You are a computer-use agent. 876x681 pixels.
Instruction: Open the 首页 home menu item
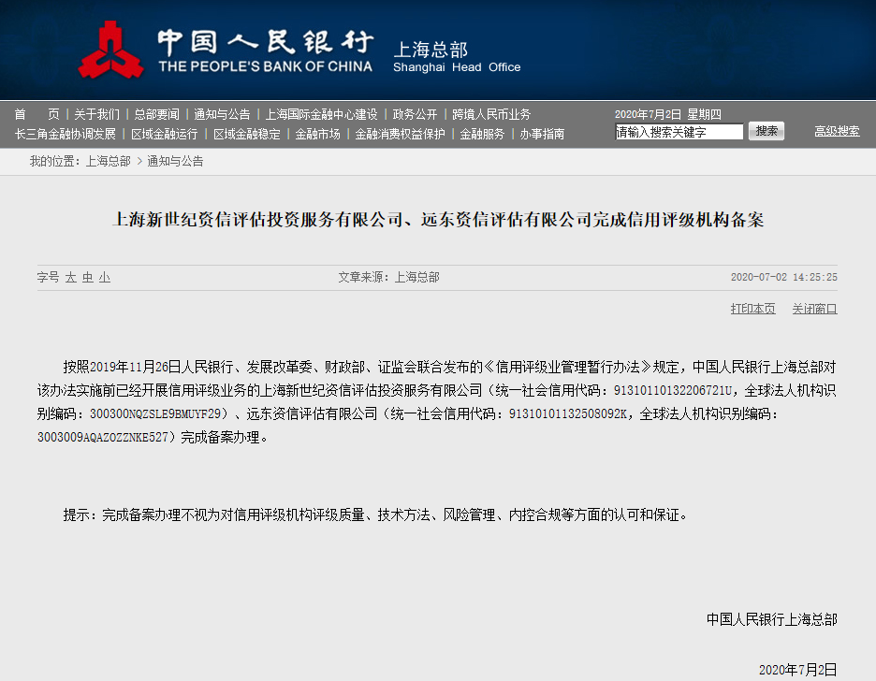[36, 114]
